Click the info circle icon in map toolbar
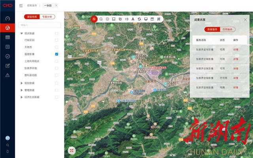The height and width of the screenshot is (158, 253). pyautogui.click(x=108, y=19)
